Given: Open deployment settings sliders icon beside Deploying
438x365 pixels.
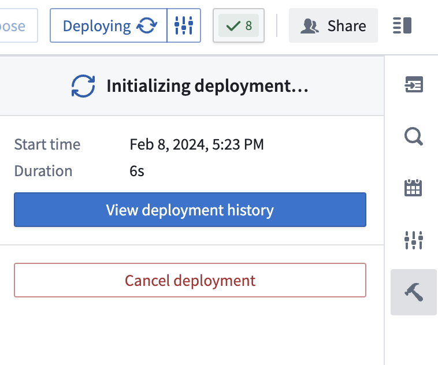Looking at the screenshot, I should tap(184, 25).
